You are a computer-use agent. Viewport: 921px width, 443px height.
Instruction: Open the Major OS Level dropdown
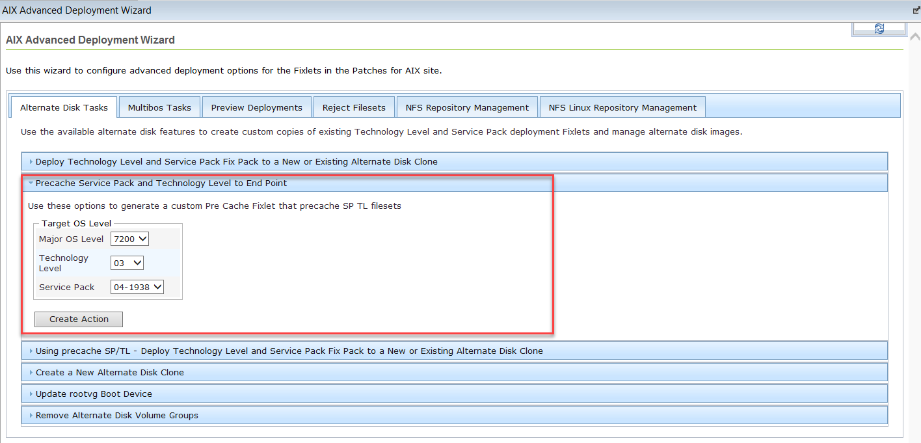pos(129,239)
